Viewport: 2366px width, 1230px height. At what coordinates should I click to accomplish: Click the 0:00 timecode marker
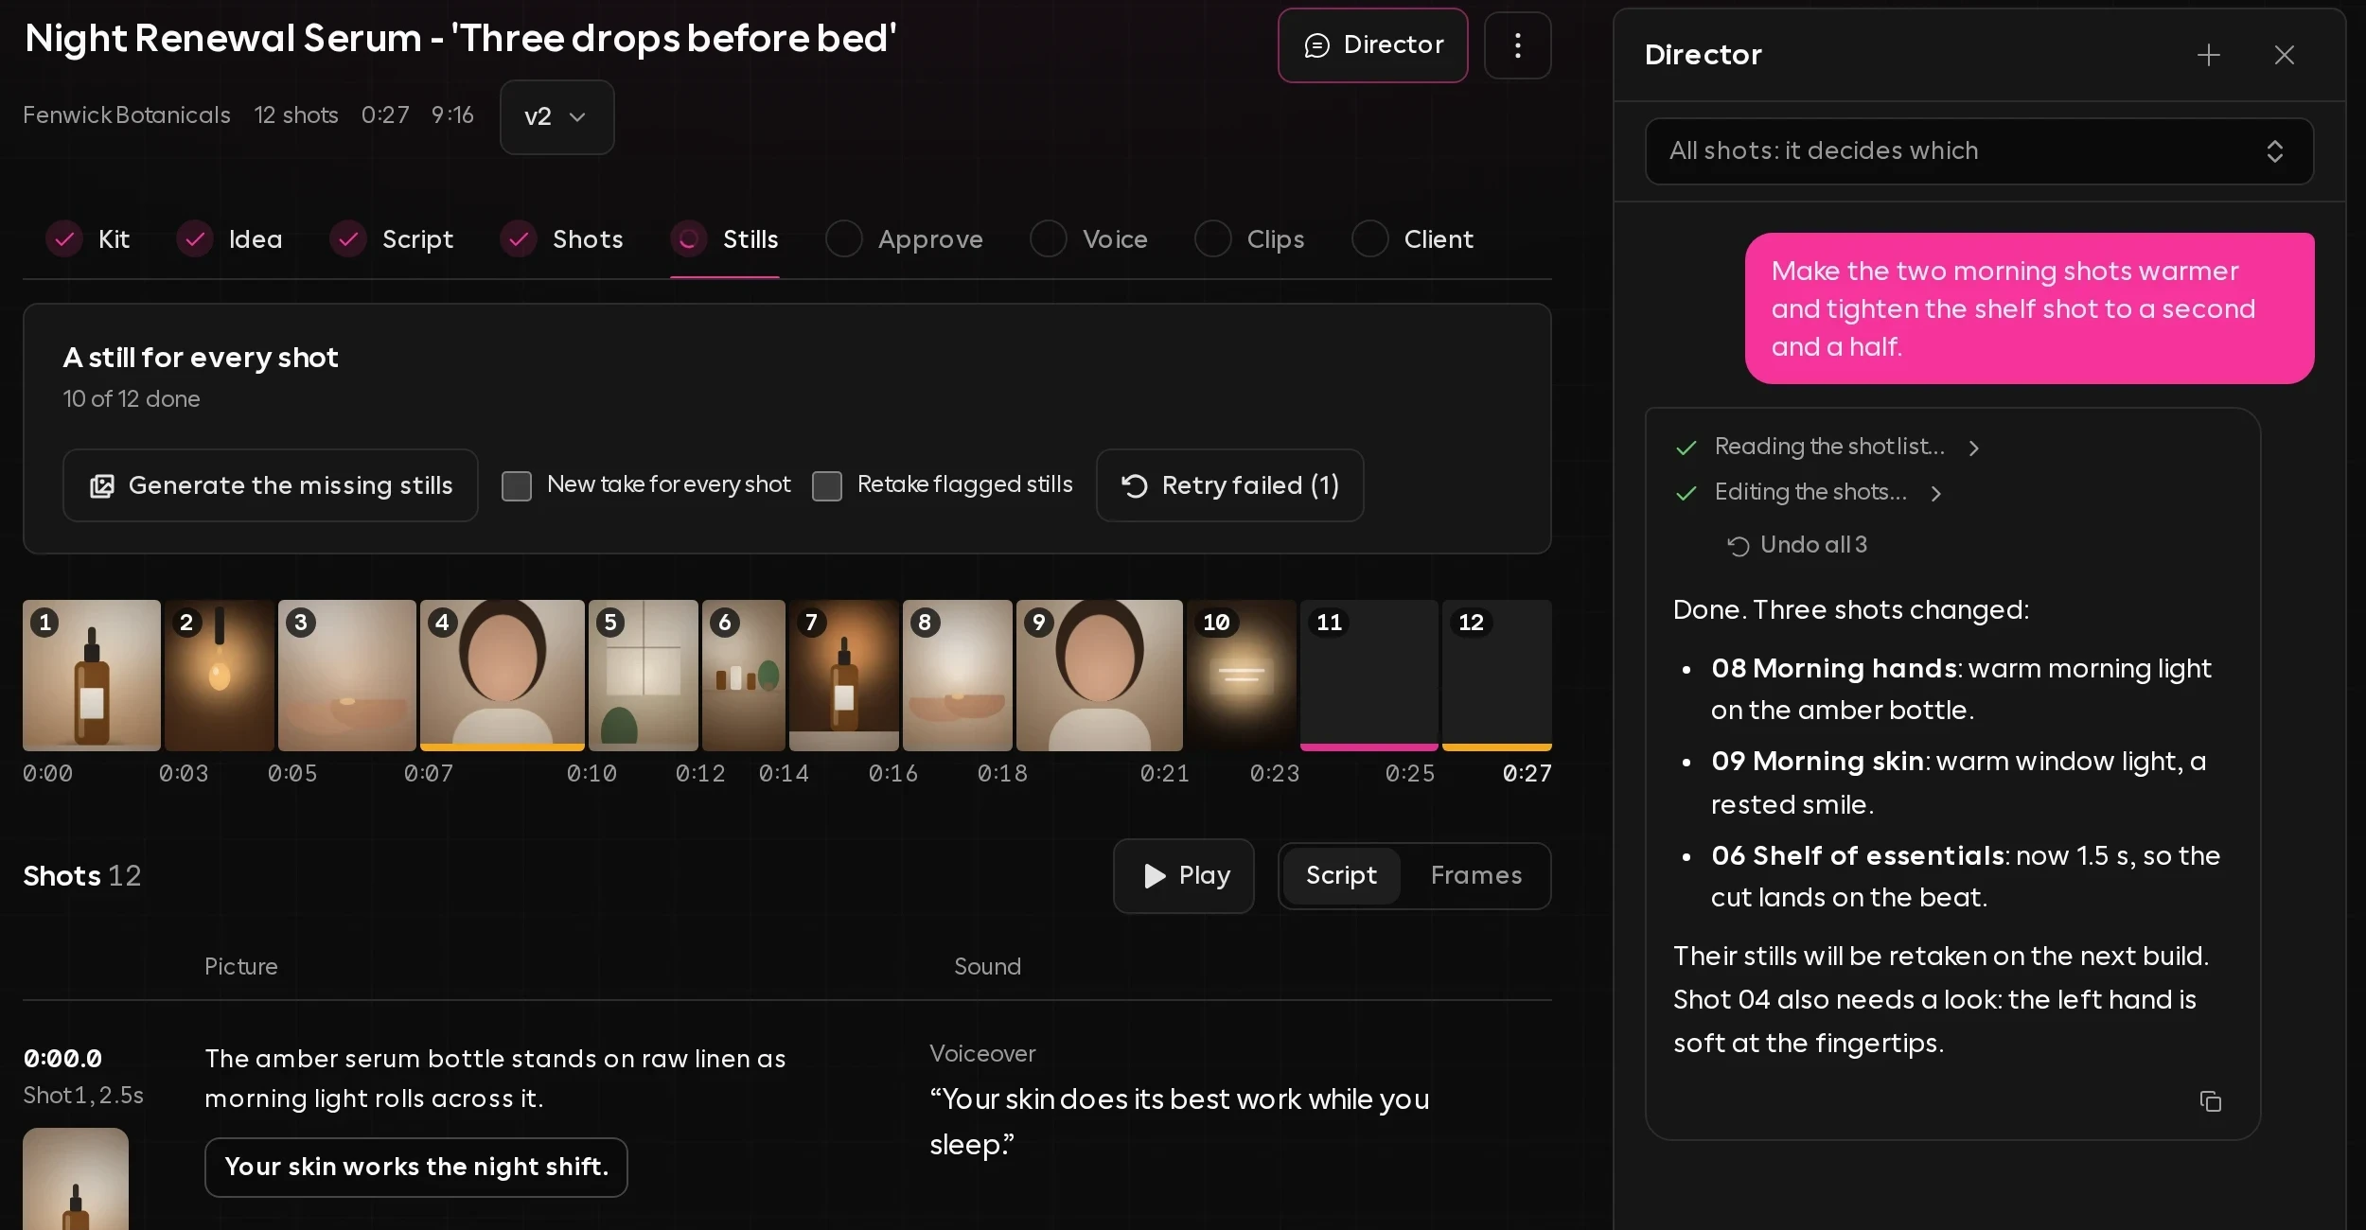(47, 774)
